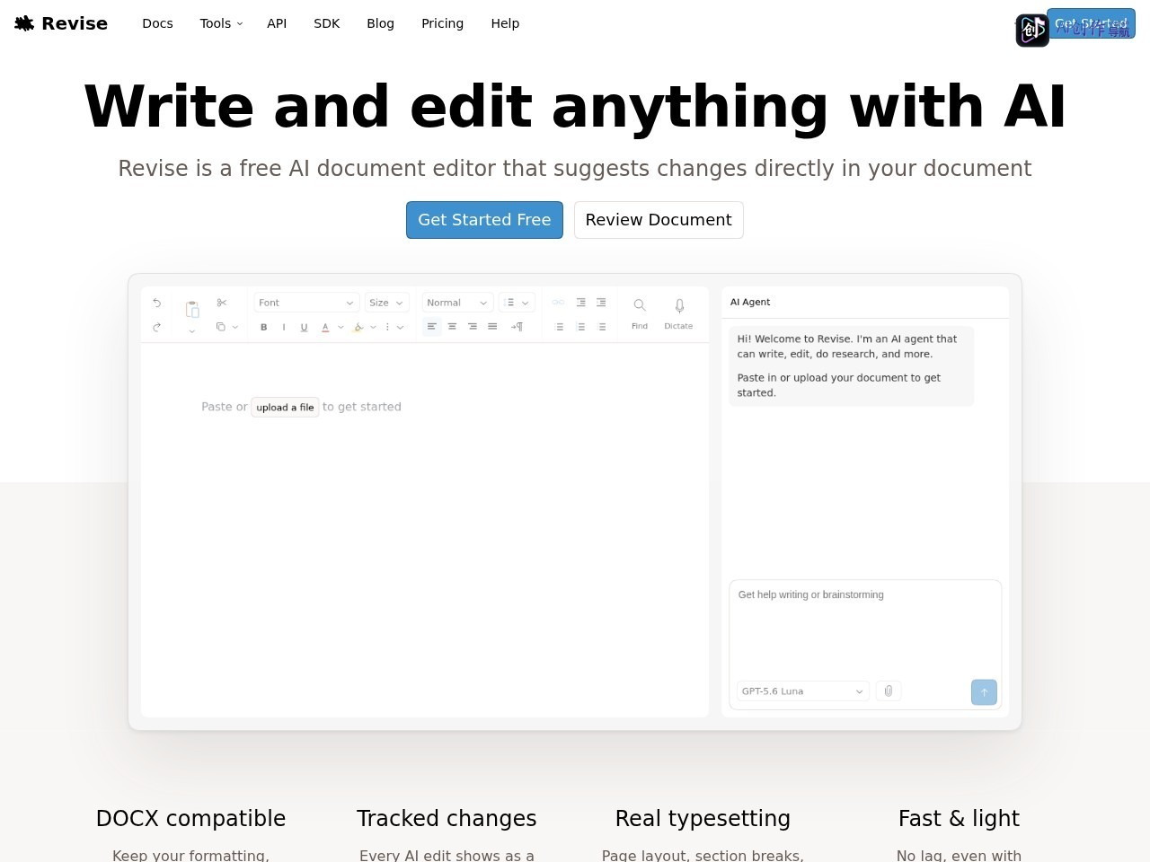Go to the API nav link
Viewport: 1150px width, 862px height.
[x=277, y=23]
